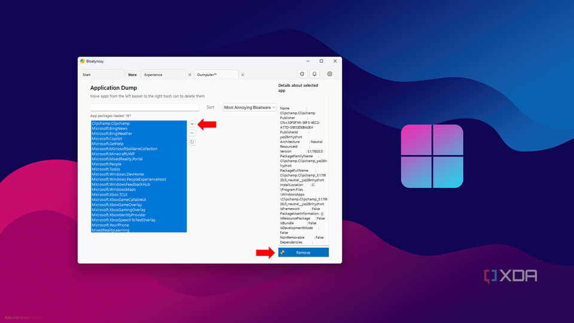The width and height of the screenshot is (574, 323).
Task: Close the Bloatynosy window
Action: coord(335,61)
